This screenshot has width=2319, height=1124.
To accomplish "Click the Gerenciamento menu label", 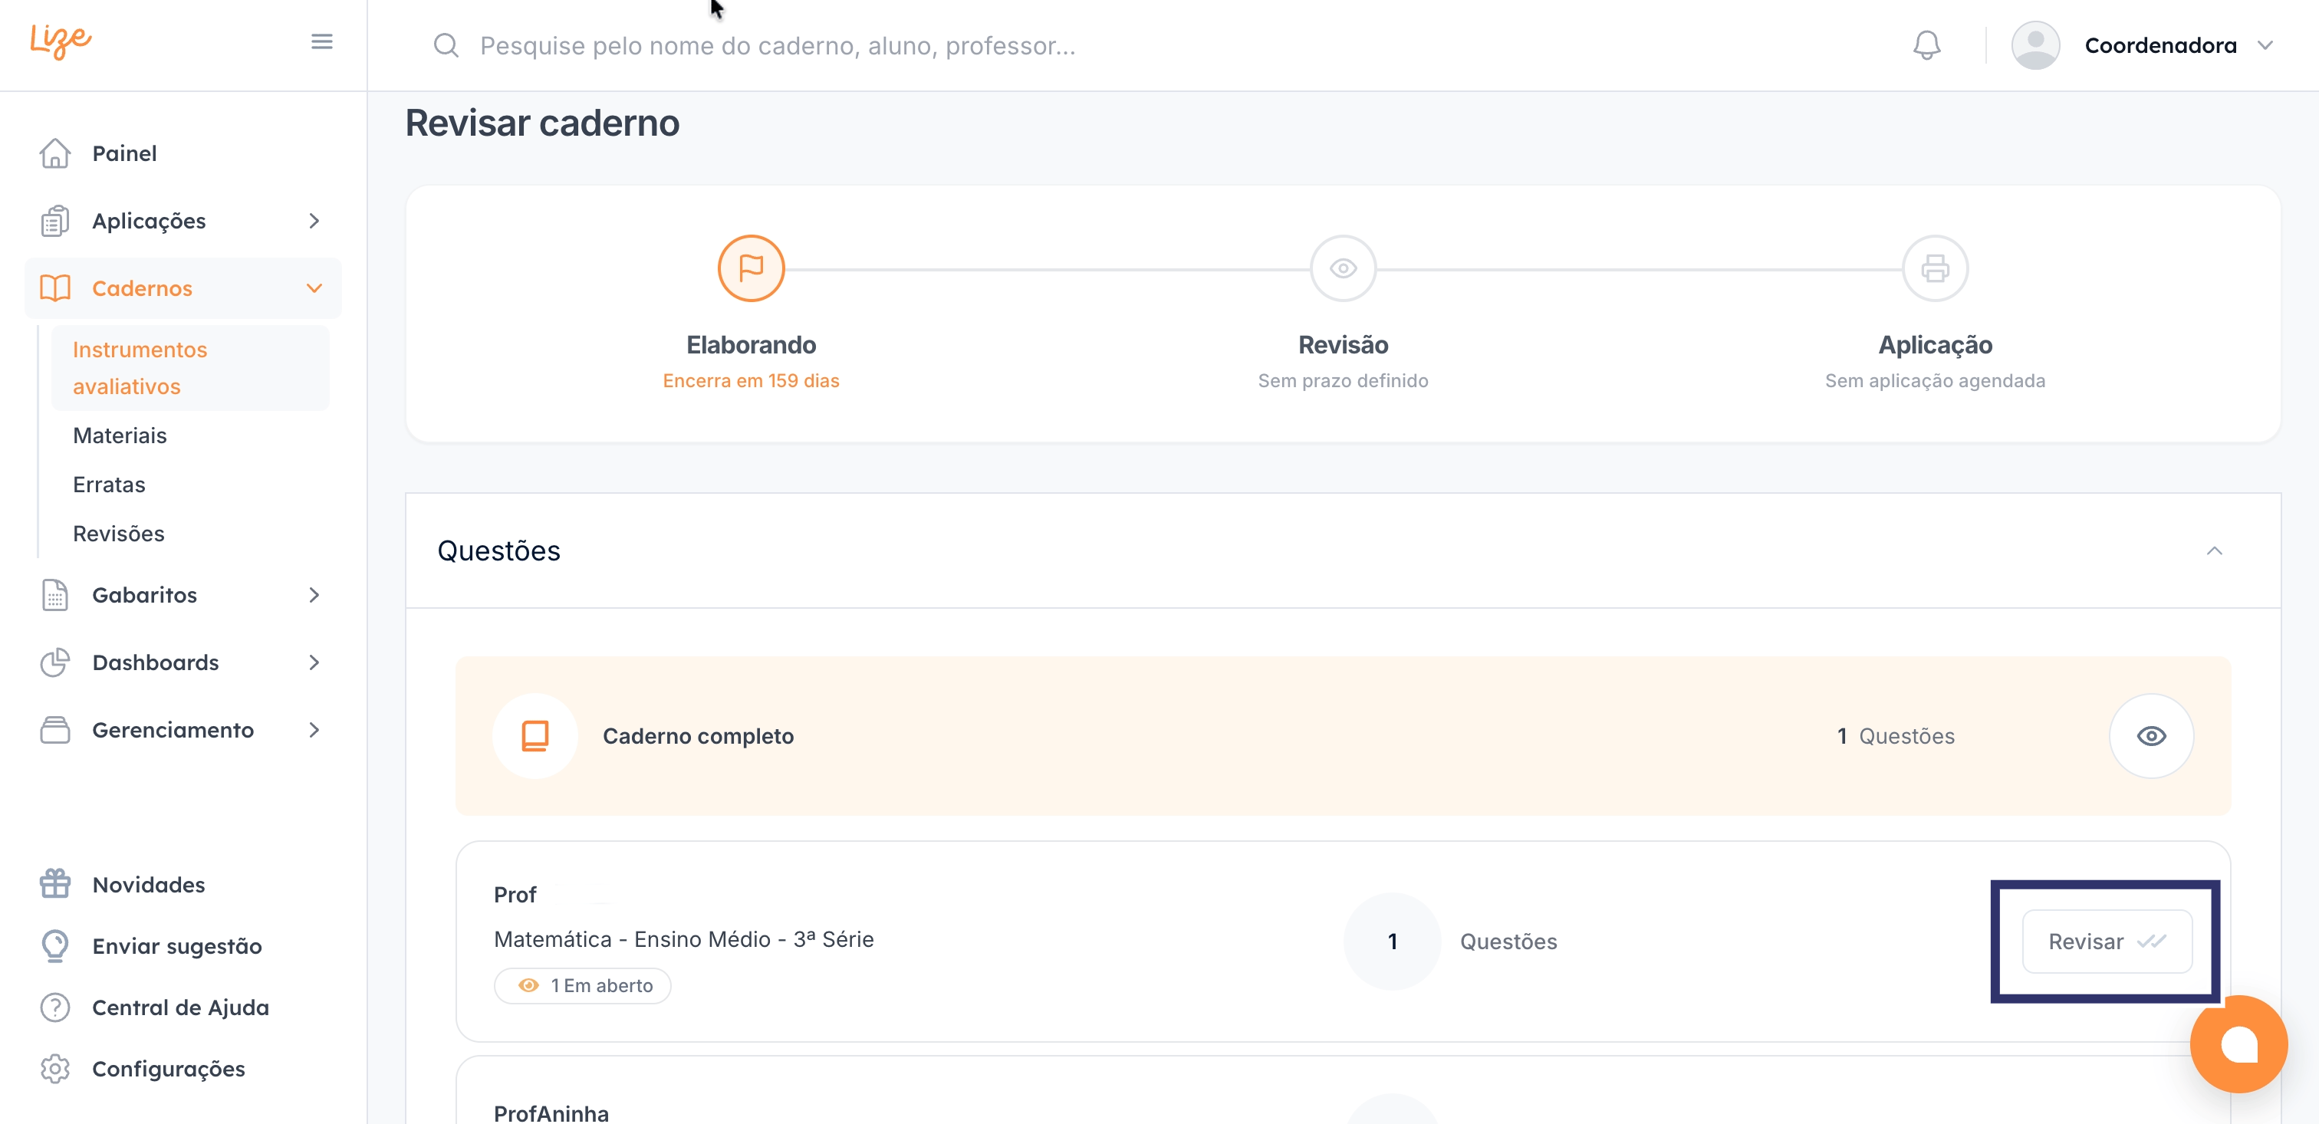I will 174,730.
